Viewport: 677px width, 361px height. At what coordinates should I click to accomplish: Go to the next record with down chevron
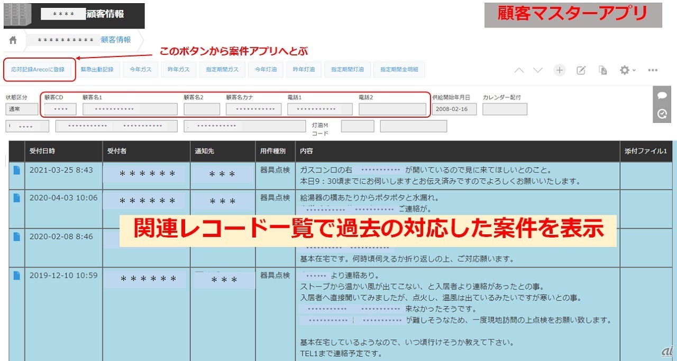click(x=538, y=70)
